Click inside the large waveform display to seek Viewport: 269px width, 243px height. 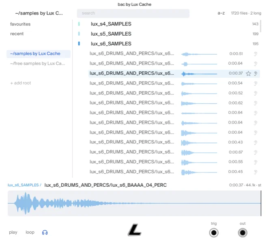pyautogui.click(x=134, y=203)
